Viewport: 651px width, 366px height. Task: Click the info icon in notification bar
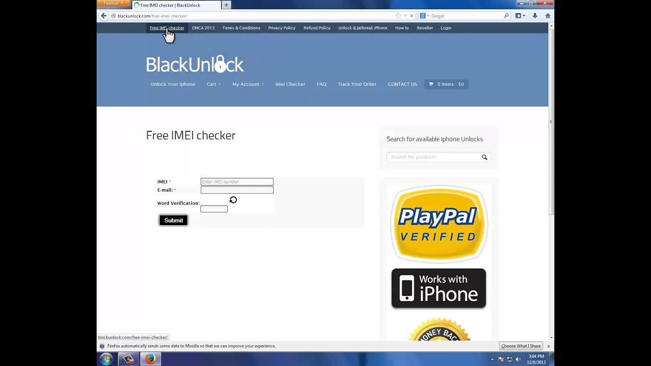click(102, 346)
